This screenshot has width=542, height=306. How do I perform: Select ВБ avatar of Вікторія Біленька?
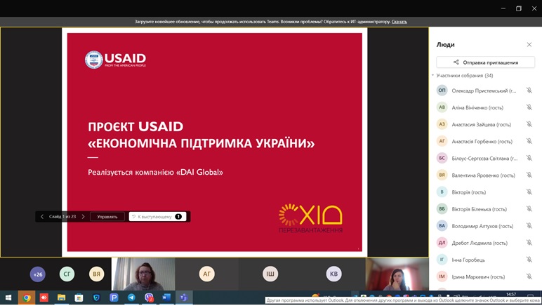click(x=442, y=208)
